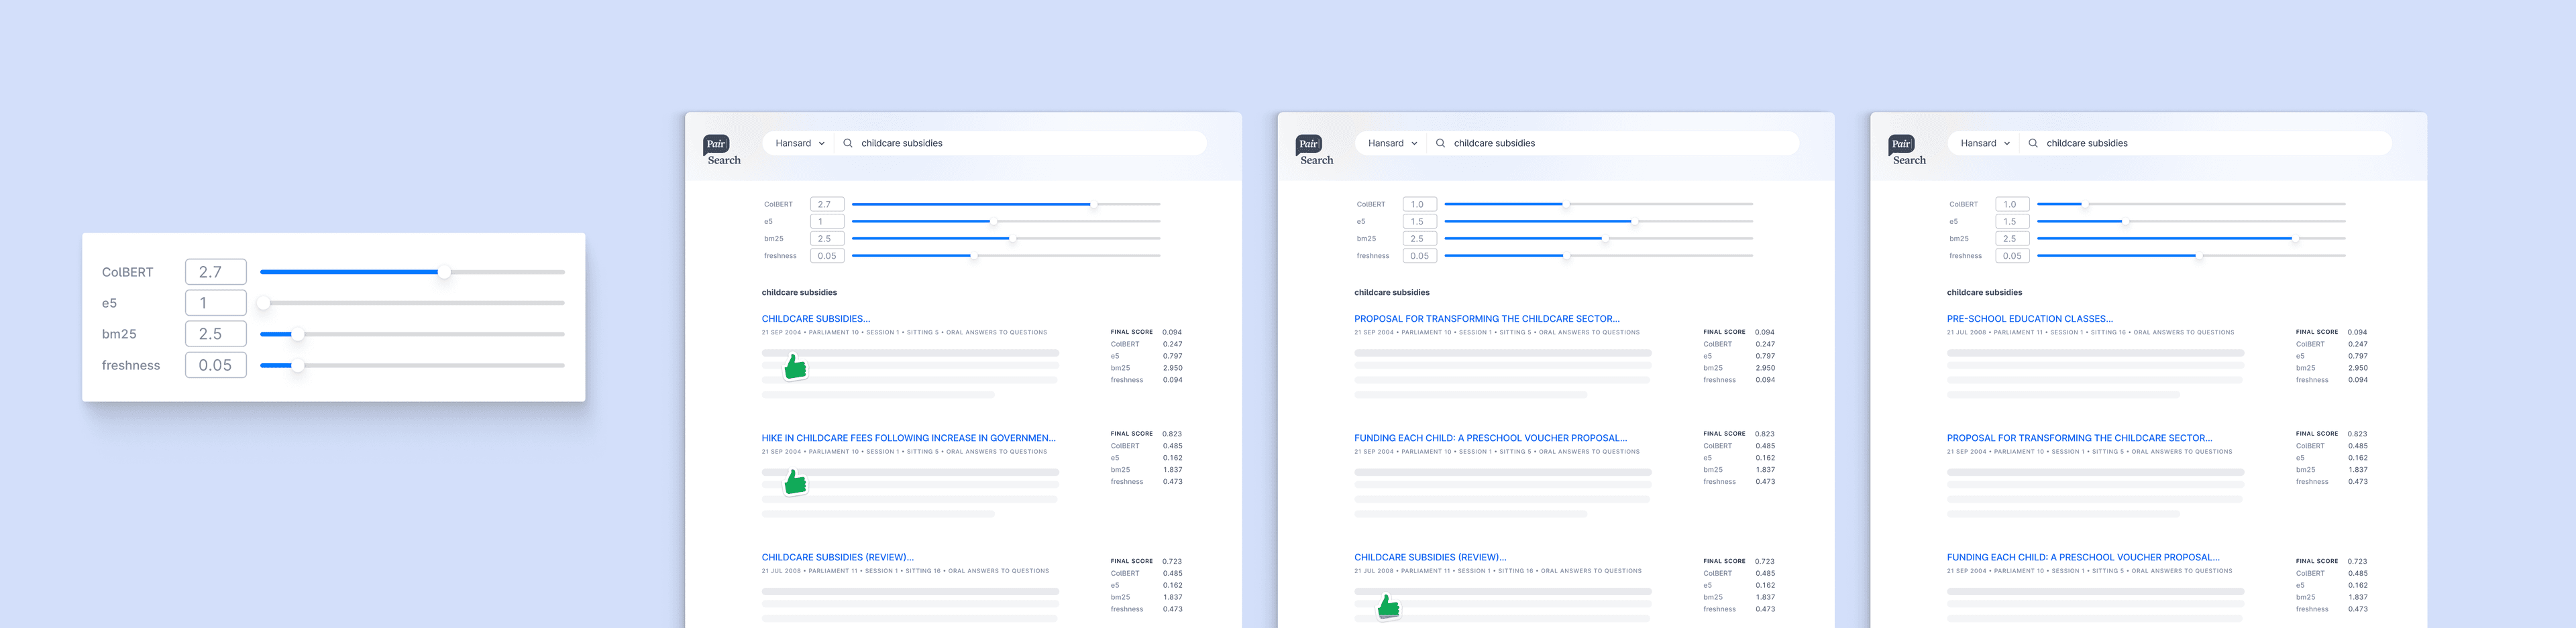
Task: Click the thumbs-up on HIKE IN CHILDCARE FEES result
Action: (795, 484)
